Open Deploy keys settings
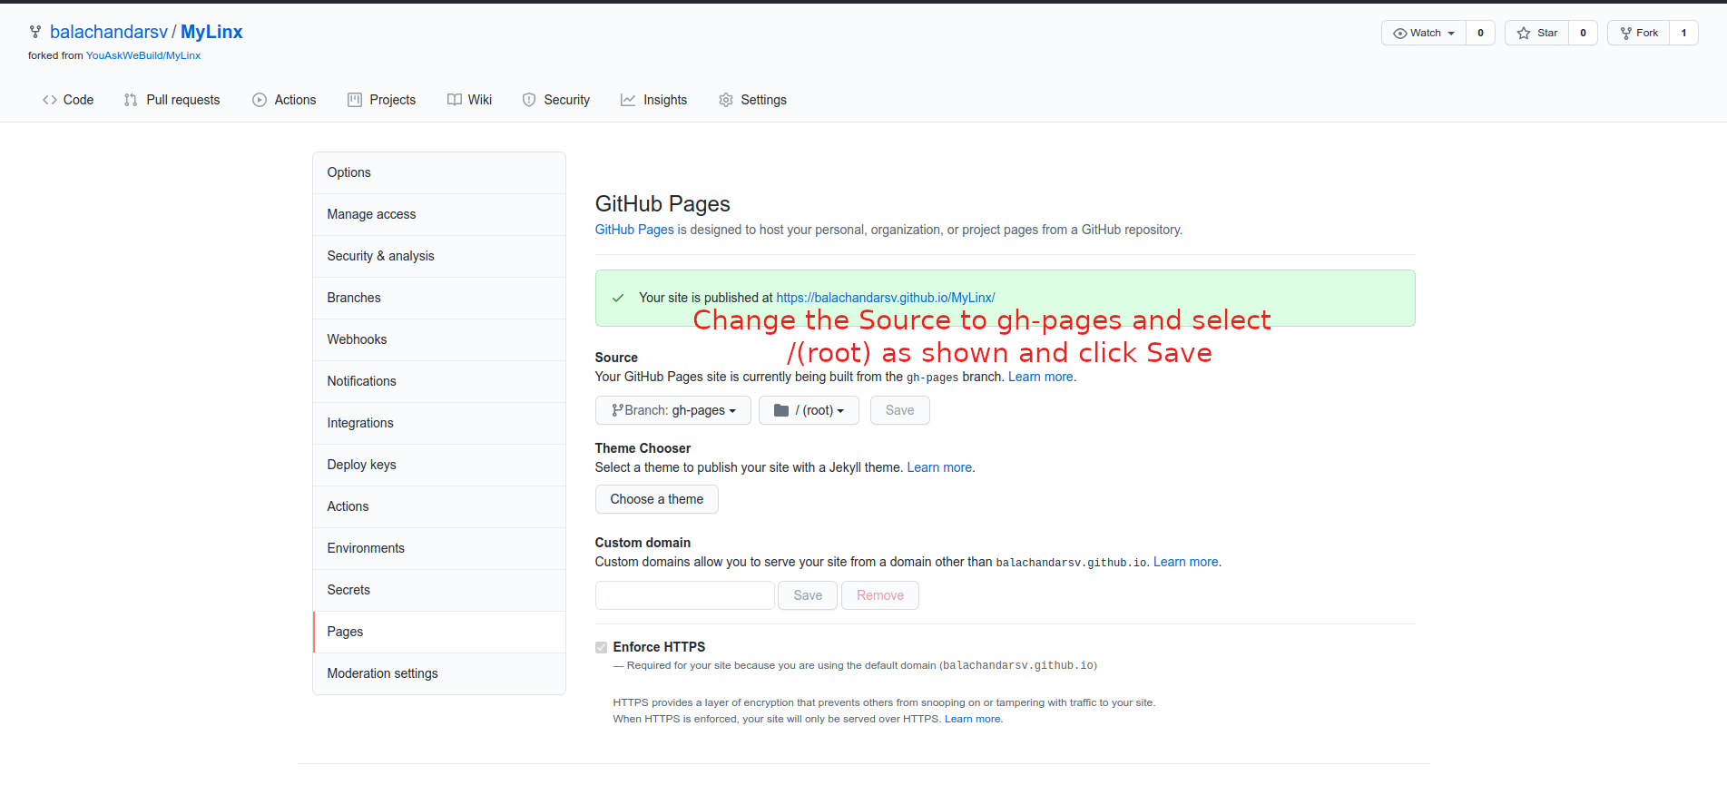Image resolution: width=1727 pixels, height=795 pixels. click(x=439, y=465)
